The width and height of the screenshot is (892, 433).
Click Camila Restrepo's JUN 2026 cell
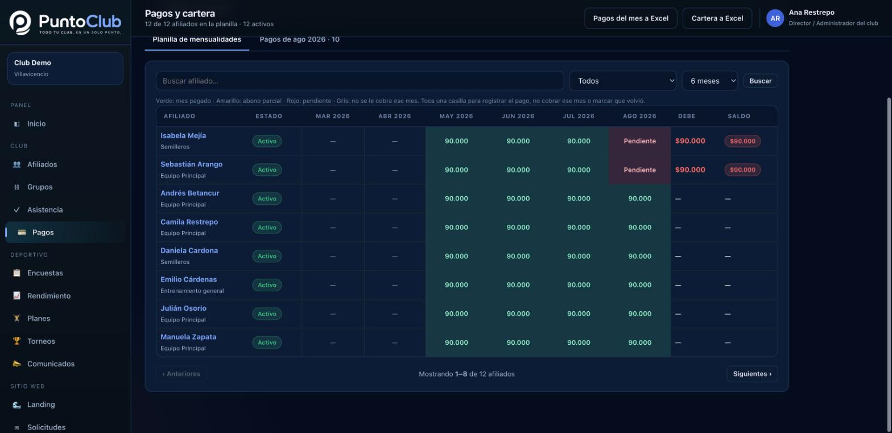tap(518, 228)
